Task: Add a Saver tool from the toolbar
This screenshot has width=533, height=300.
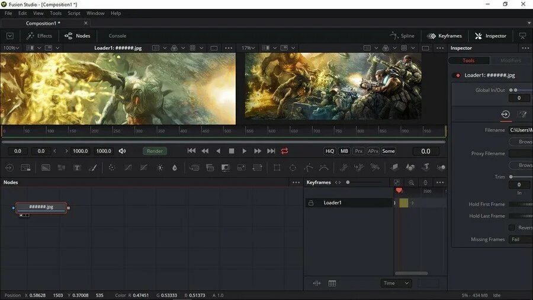Action: tap(25, 168)
